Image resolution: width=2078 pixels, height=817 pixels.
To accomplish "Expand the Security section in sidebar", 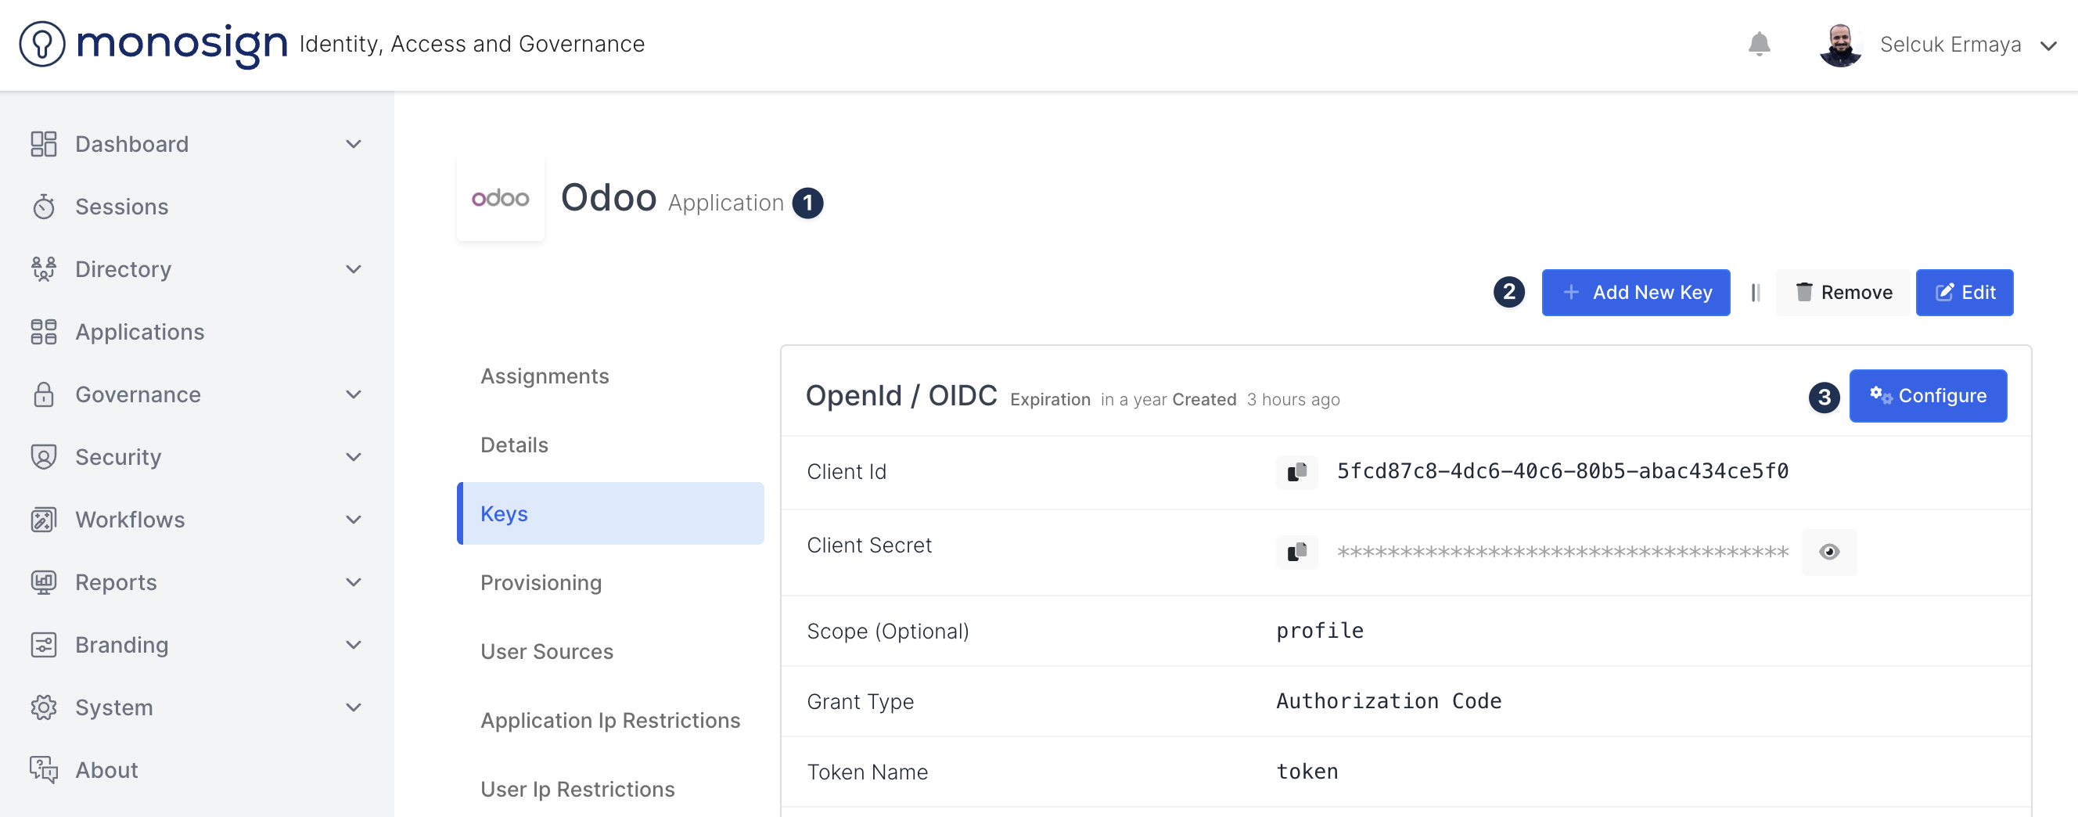I will 354,457.
